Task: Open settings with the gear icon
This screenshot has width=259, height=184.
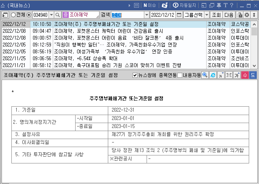Action: 247,15
